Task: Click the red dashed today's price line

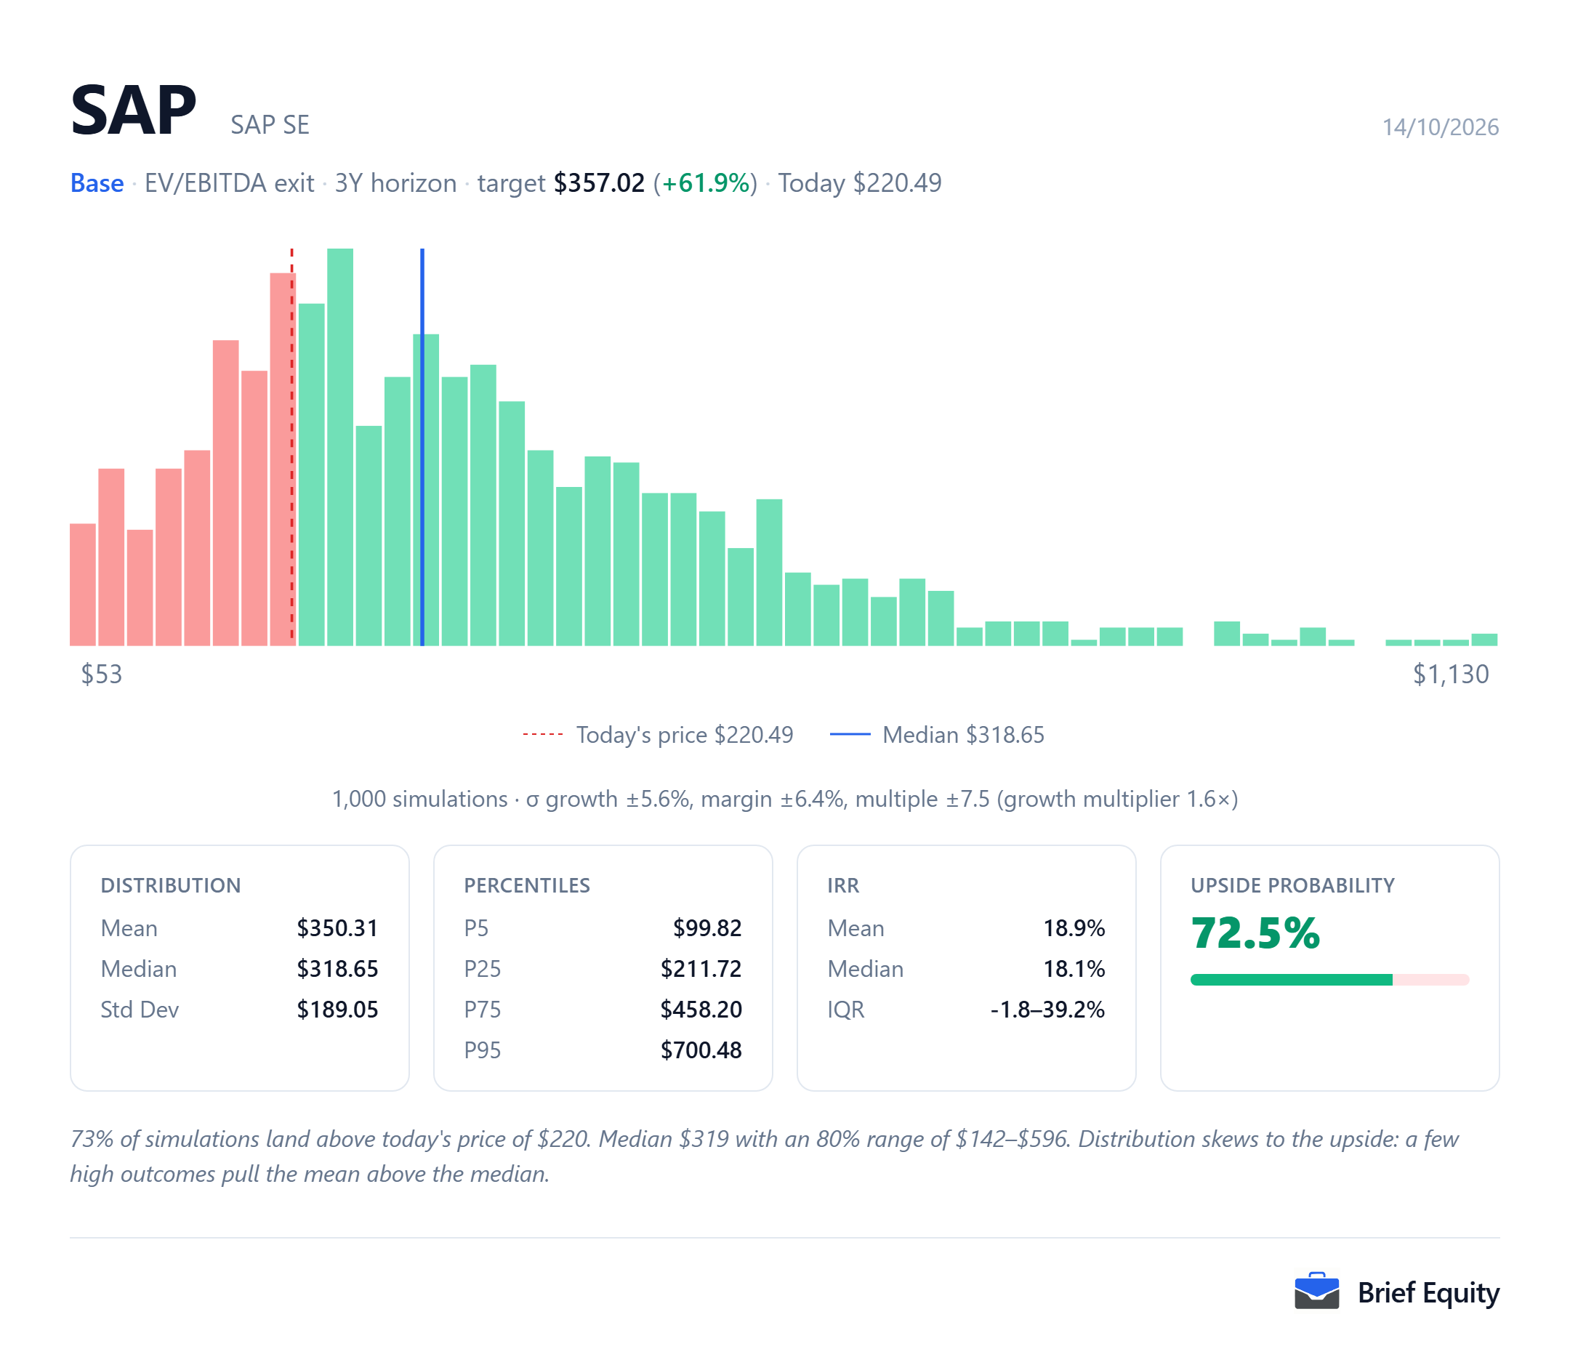Action: pos(291,446)
